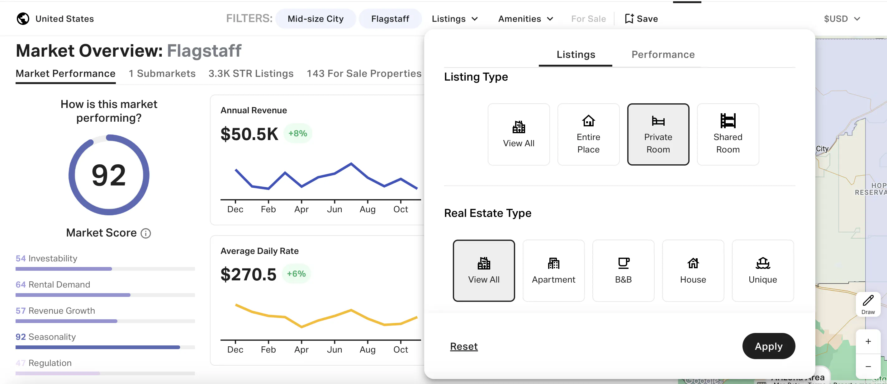Screen dimensions: 887x384
Task: Pick the Unique real estate type
Action: [763, 270]
